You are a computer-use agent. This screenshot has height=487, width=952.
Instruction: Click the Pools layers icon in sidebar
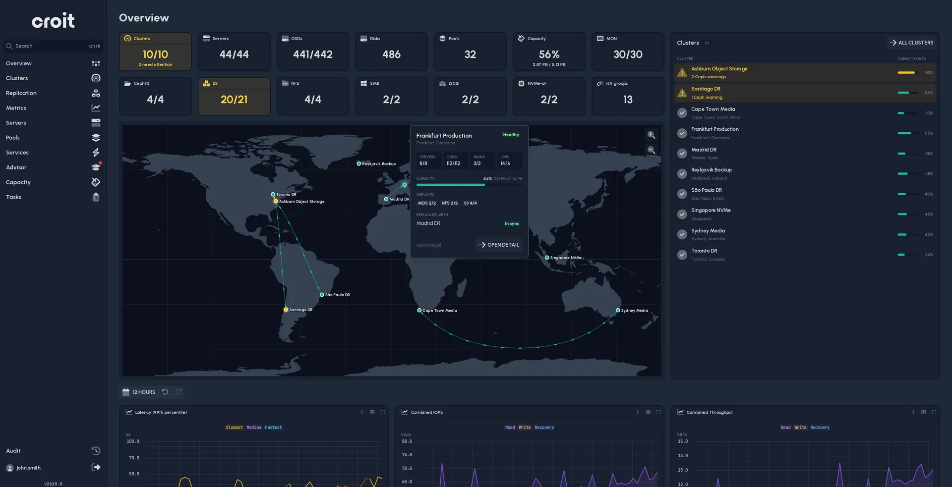96,138
